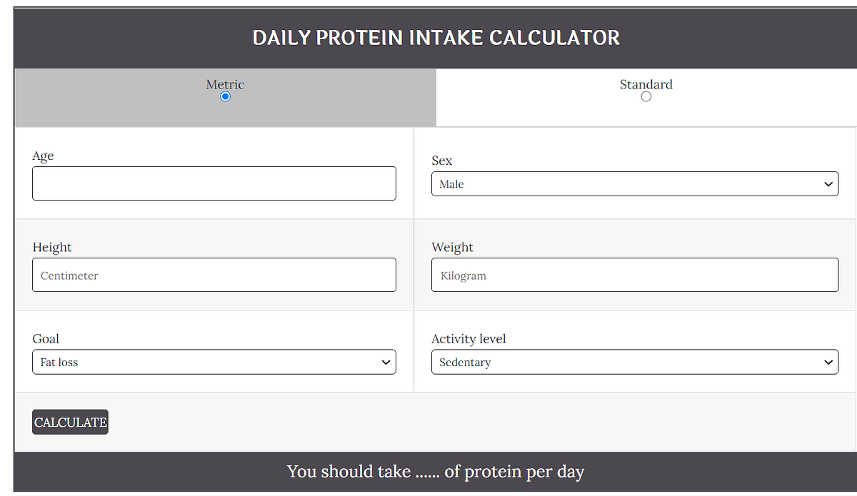The image size is (857, 496).
Task: Click the CALCULATE button
Action: [x=69, y=422]
